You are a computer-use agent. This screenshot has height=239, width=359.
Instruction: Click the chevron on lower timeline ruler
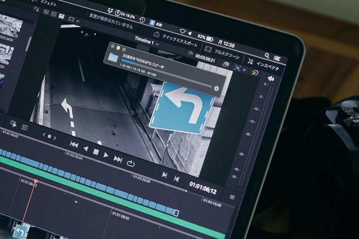pos(76,202)
